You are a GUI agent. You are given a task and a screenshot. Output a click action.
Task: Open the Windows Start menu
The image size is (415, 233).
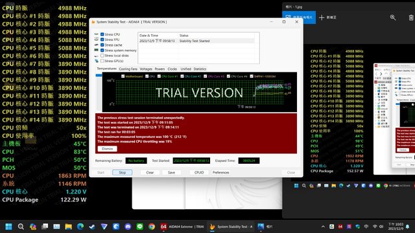tap(8, 227)
